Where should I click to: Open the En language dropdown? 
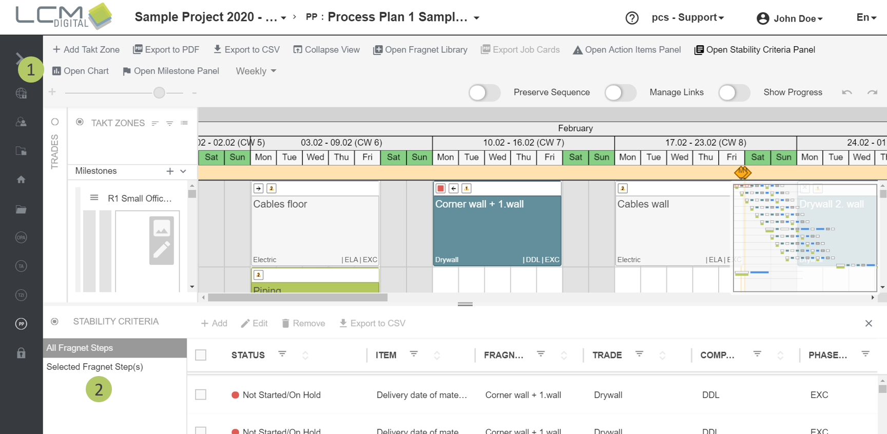(x=866, y=17)
